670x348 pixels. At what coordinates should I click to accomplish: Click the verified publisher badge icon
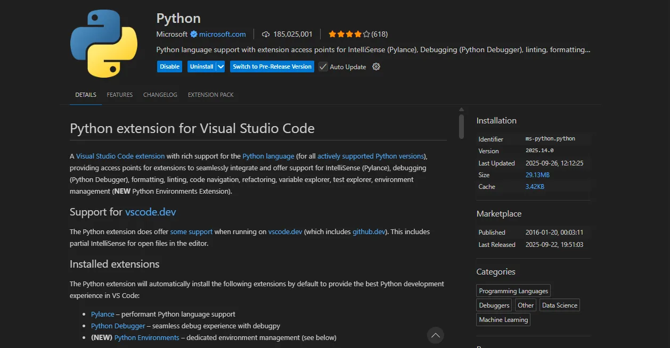[x=194, y=34]
